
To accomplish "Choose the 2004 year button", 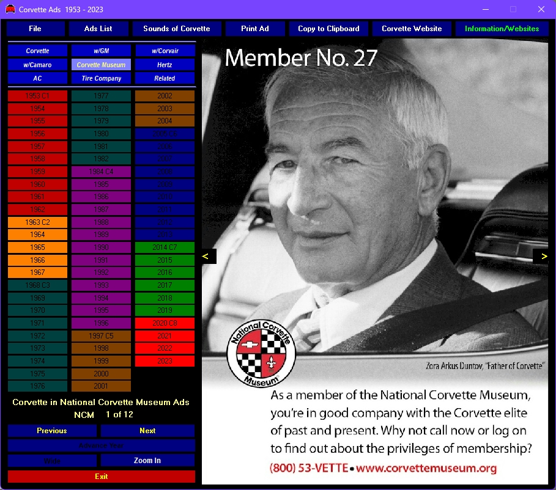I will pyautogui.click(x=165, y=121).
